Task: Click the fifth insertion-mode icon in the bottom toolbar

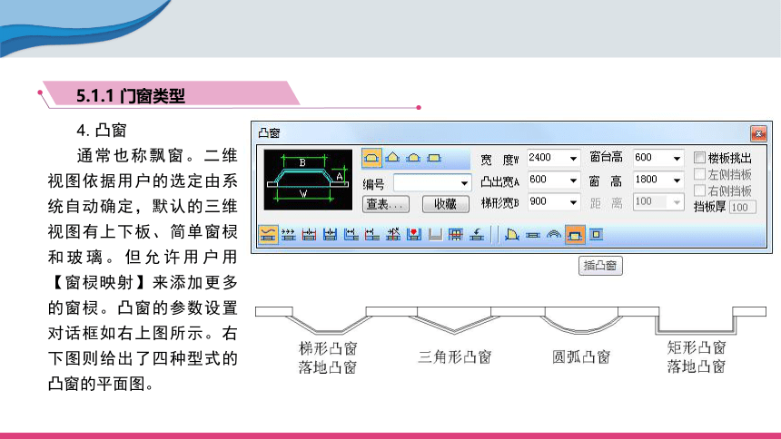Action: pos(351,234)
